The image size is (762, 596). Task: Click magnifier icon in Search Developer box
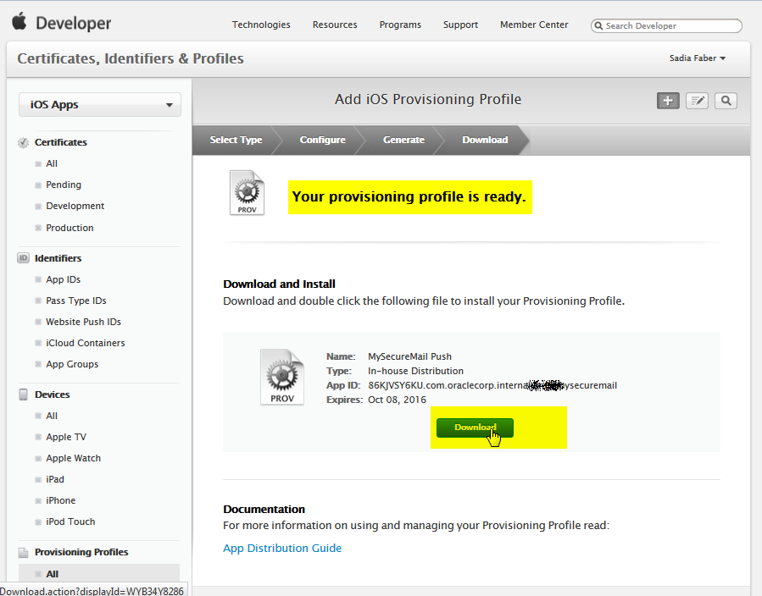[598, 25]
